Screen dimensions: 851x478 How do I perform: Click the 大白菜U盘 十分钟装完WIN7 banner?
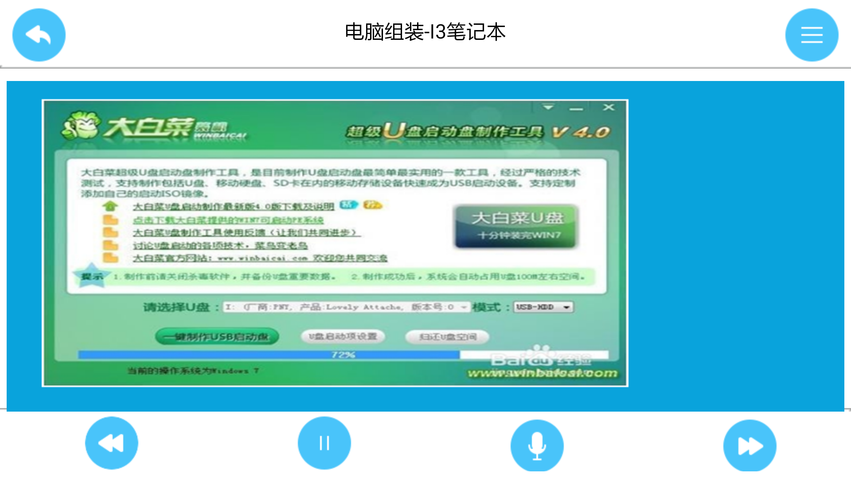pyautogui.click(x=517, y=226)
